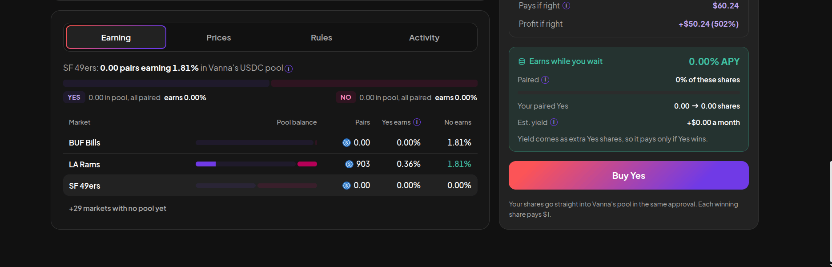
Task: Click the USDC coin icon in SF 49ers row
Action: (346, 186)
